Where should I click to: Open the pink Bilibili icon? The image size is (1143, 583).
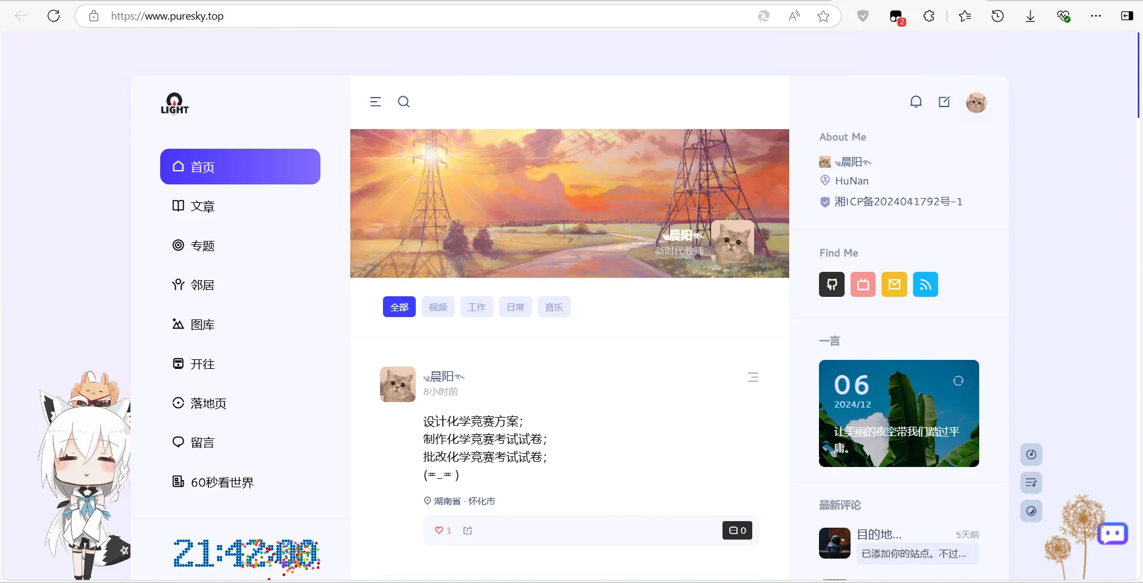(863, 284)
